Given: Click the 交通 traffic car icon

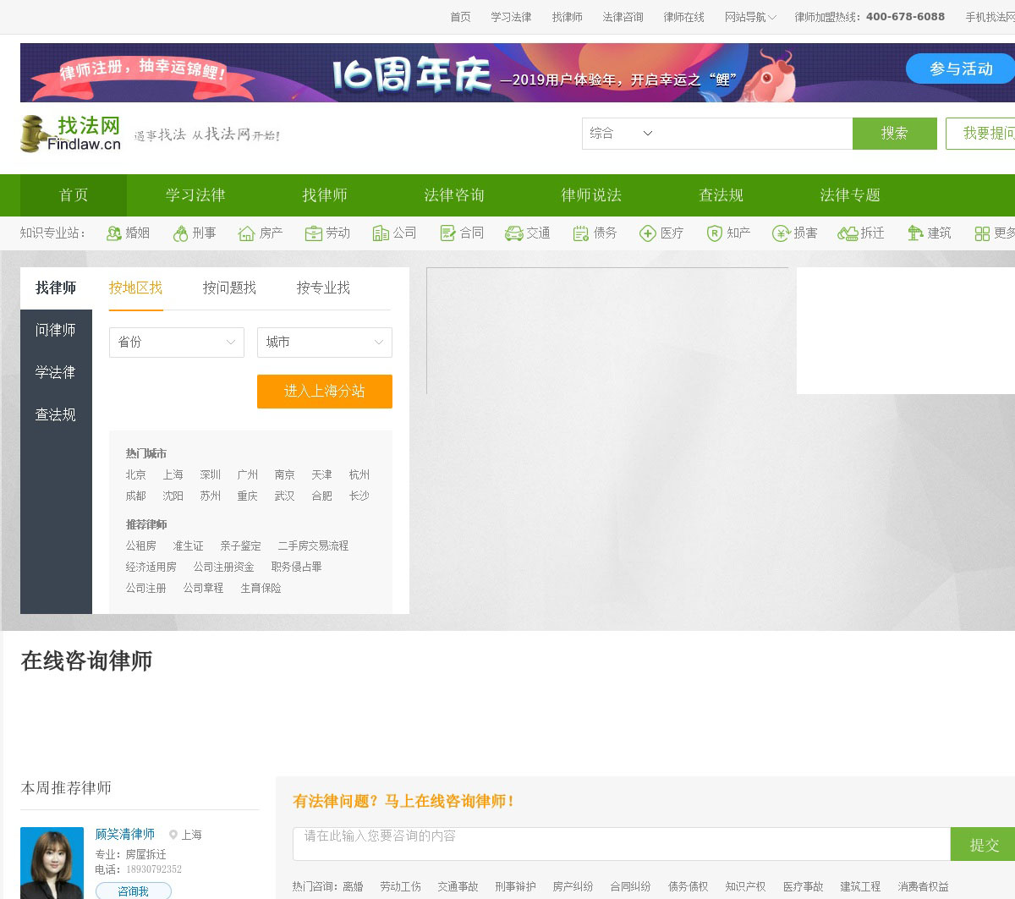Looking at the screenshot, I should [x=513, y=233].
